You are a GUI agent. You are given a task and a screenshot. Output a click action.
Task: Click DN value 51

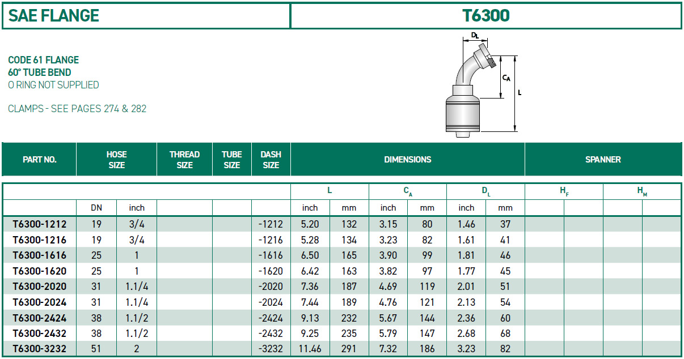tap(96, 349)
